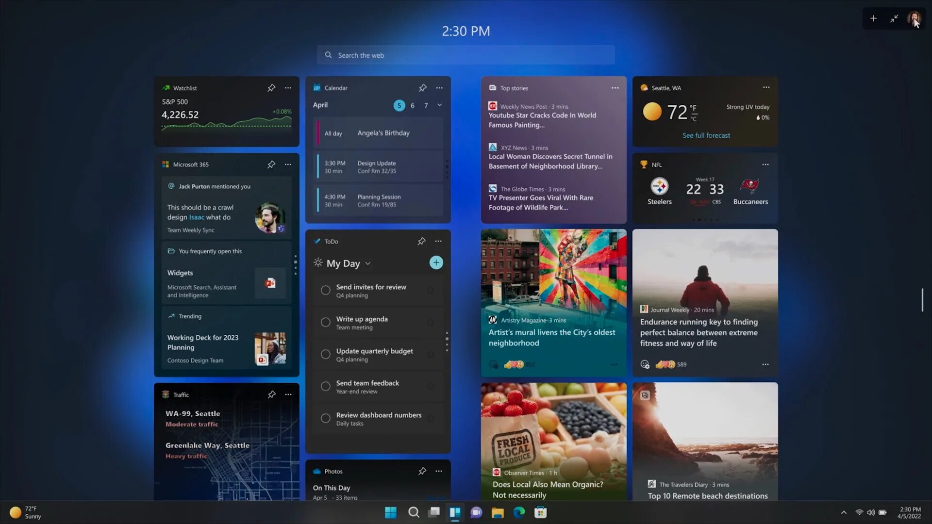
Task: Click the Microsoft Edge taskbar icon
Action: click(519, 512)
